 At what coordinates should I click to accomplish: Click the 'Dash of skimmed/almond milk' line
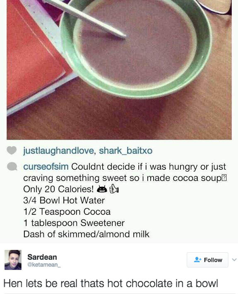click(86, 234)
